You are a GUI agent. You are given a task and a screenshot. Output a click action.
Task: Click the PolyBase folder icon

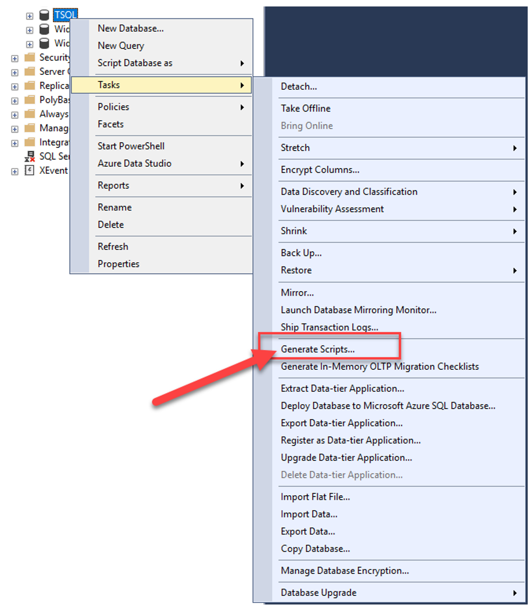29,100
